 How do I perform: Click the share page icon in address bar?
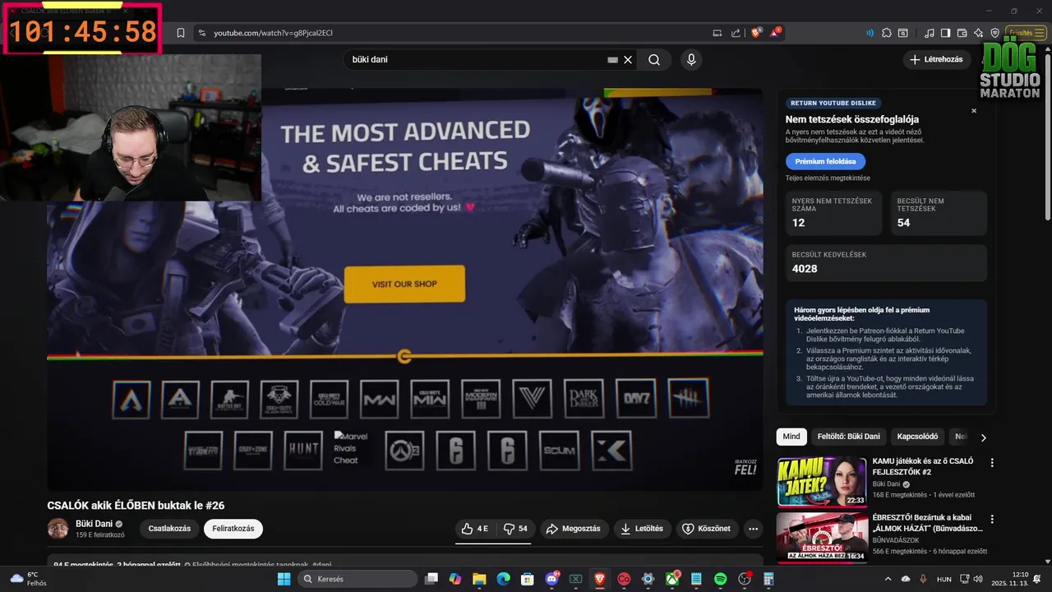pos(736,33)
